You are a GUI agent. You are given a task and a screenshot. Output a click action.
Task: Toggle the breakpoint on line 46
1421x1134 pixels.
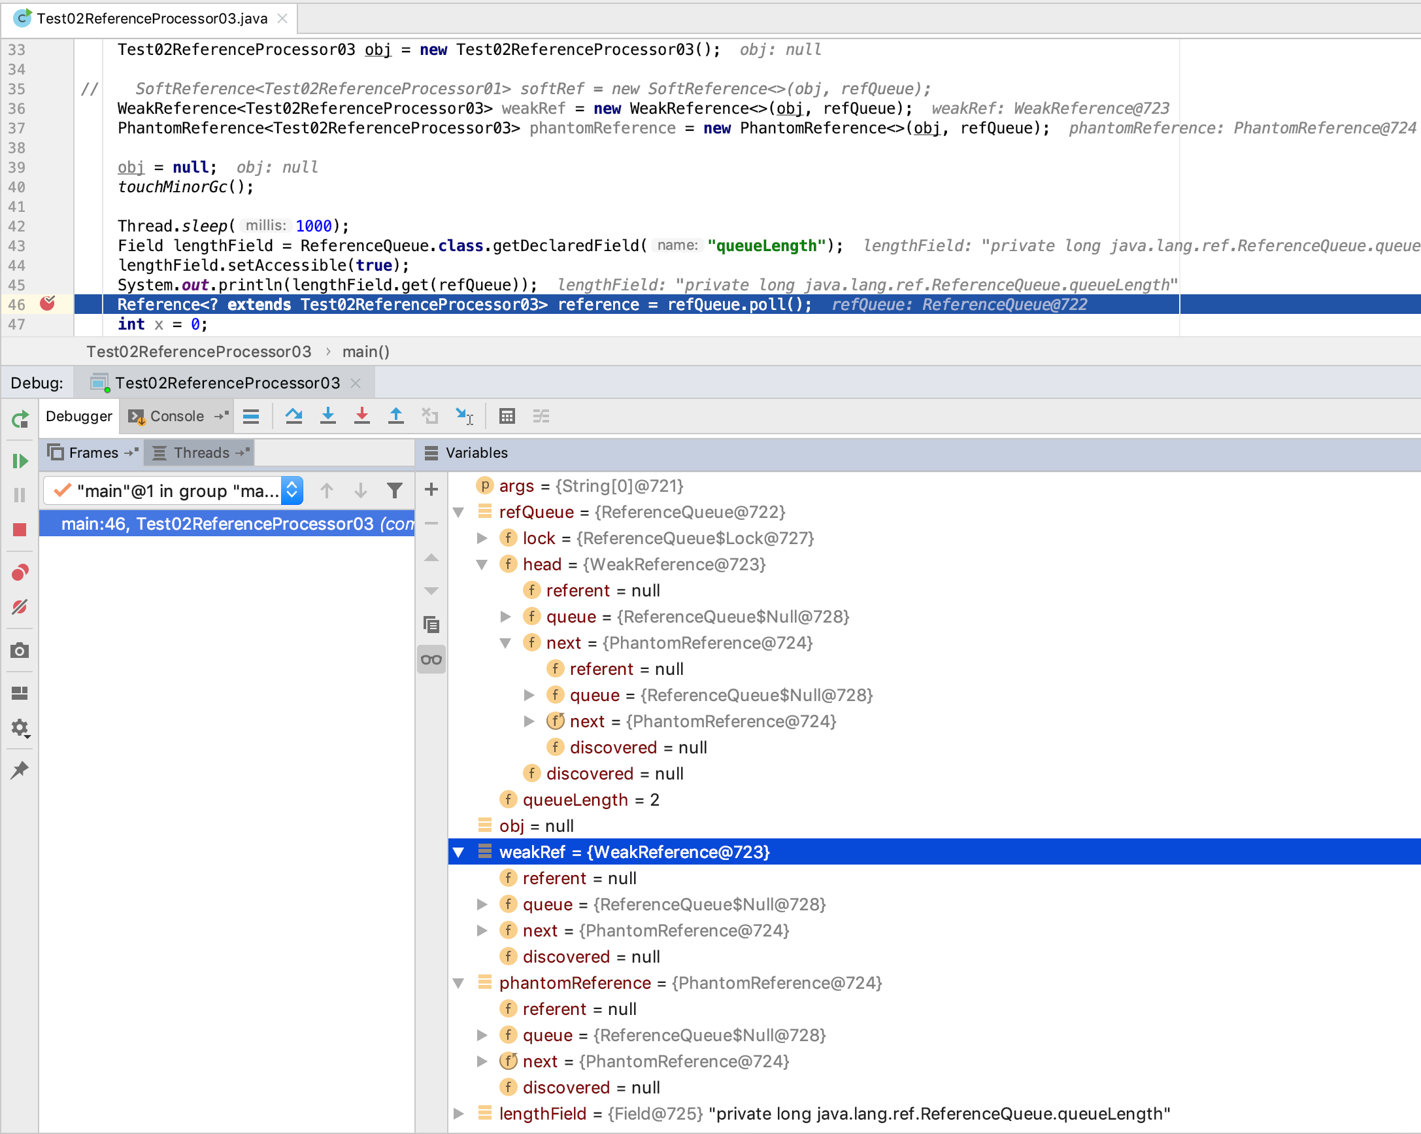coord(49,304)
